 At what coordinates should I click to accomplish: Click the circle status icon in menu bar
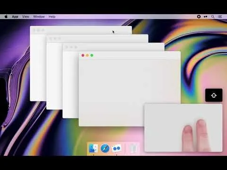point(199,17)
